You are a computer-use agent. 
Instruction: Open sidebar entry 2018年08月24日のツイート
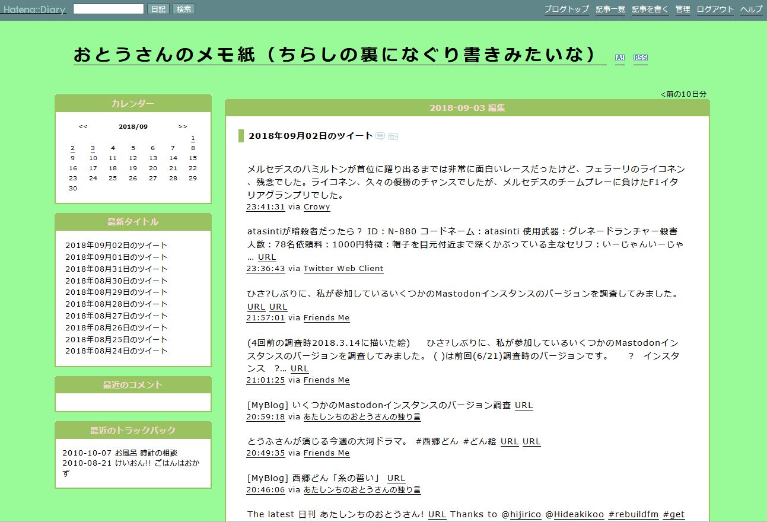point(116,351)
